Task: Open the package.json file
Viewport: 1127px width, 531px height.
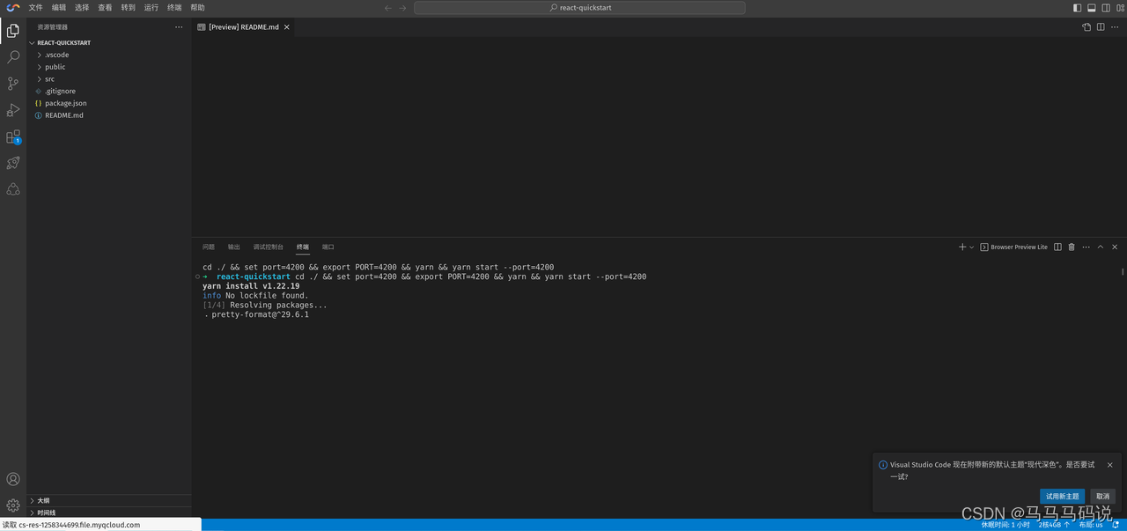Action: 109,103
